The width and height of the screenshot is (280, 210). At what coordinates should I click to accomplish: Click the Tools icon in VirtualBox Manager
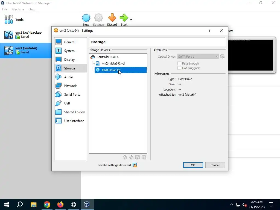pos(9,19)
